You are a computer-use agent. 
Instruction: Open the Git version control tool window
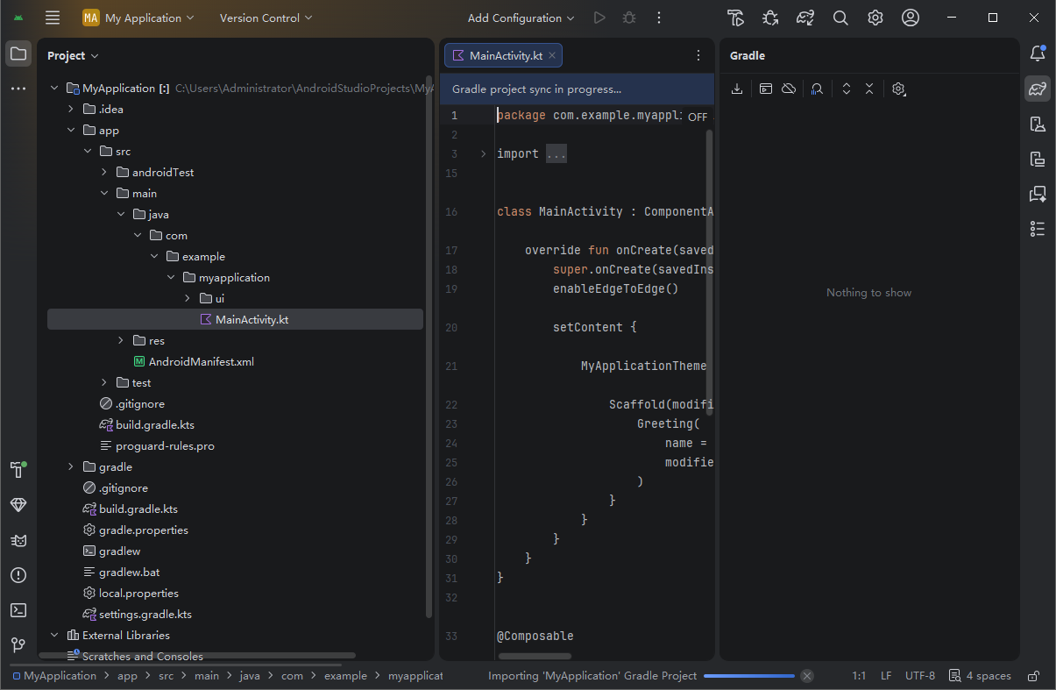(18, 645)
